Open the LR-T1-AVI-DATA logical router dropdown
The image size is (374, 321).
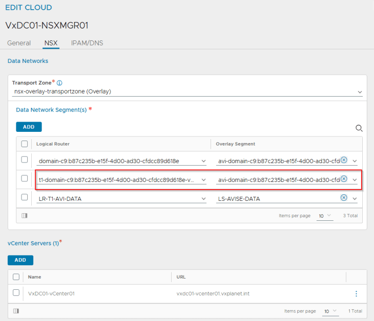[x=203, y=199]
